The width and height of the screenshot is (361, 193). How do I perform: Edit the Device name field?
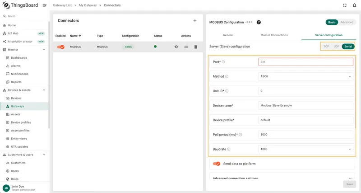(306, 105)
